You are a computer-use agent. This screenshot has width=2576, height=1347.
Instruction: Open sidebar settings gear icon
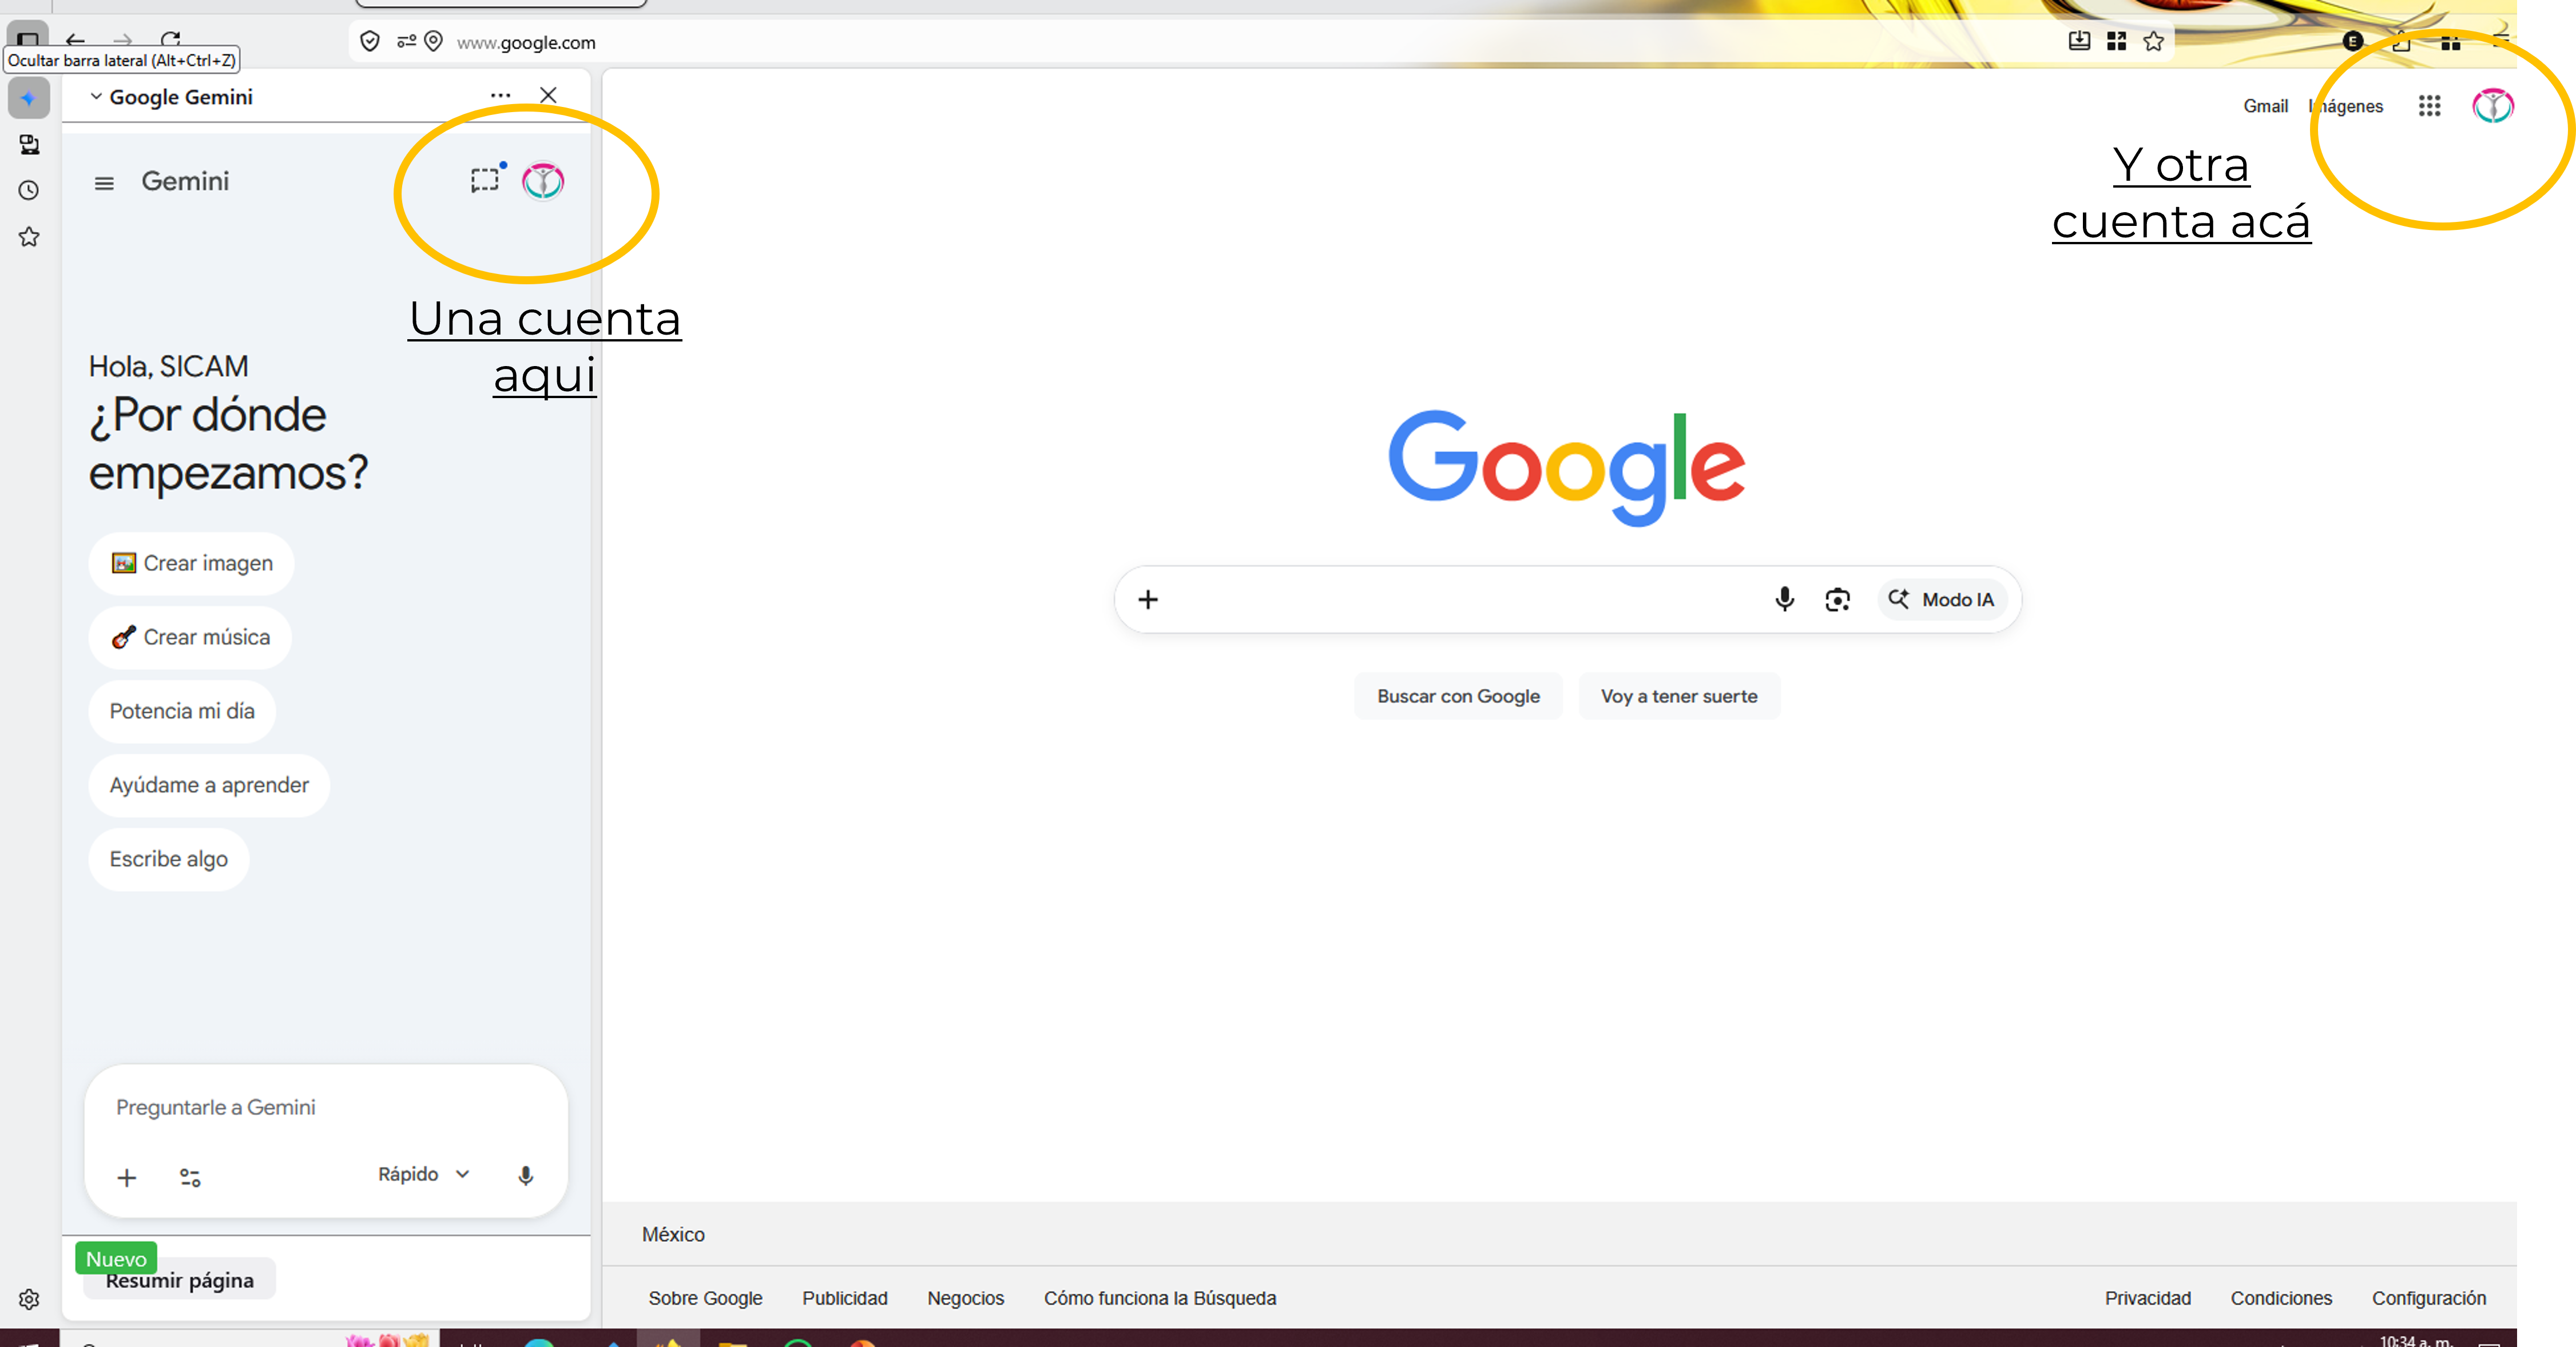point(29,1299)
